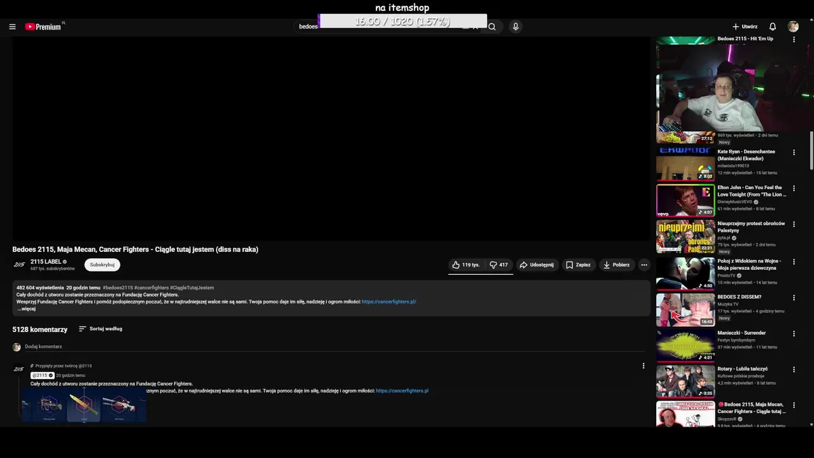Screen dimensions: 814x458
Task: Click the donation goal progress bar 16.00 / 1020
Action: (x=403, y=22)
